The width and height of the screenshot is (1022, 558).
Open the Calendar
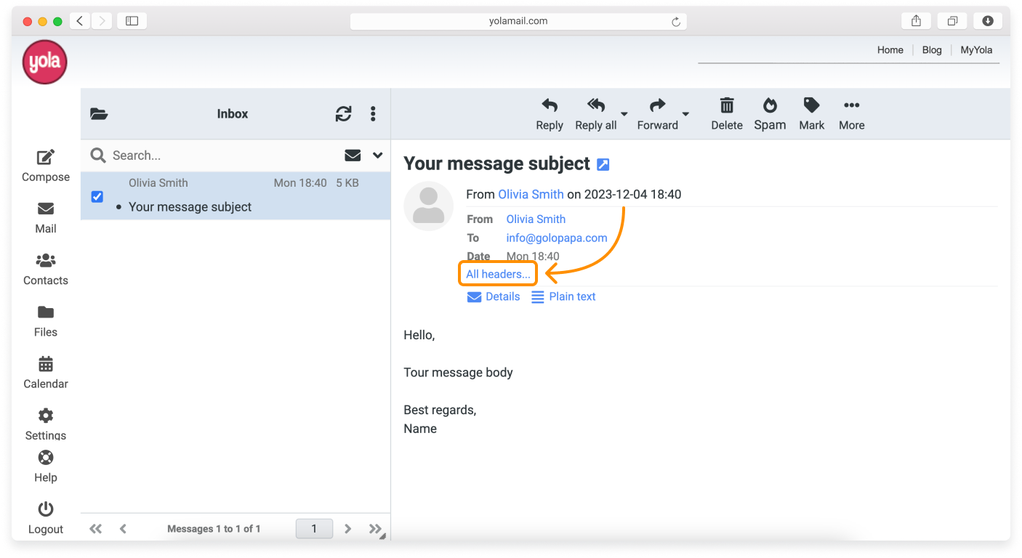(x=45, y=373)
